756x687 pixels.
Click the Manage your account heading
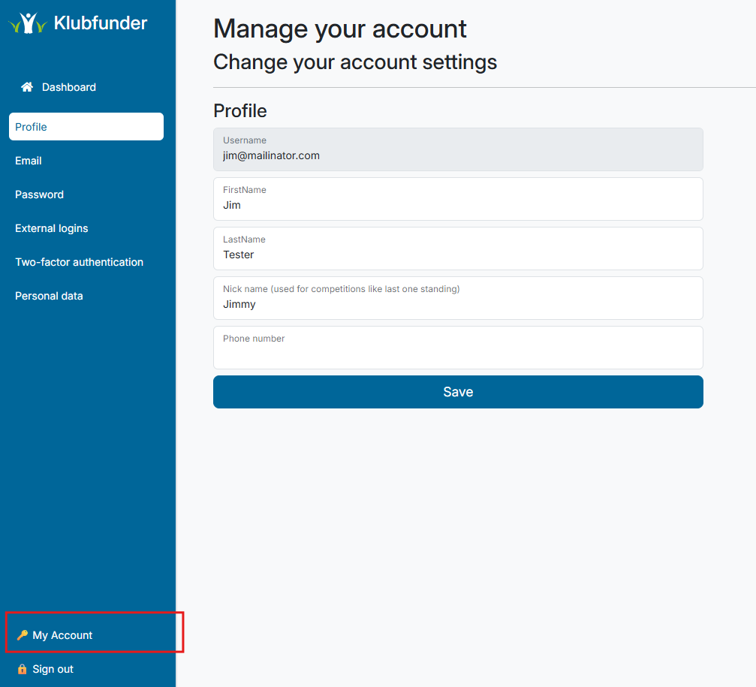coord(340,29)
